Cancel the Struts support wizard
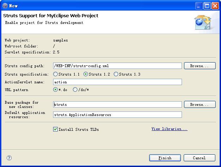Image resolution: width=221 pixels, height=167 pixels. [x=200, y=158]
